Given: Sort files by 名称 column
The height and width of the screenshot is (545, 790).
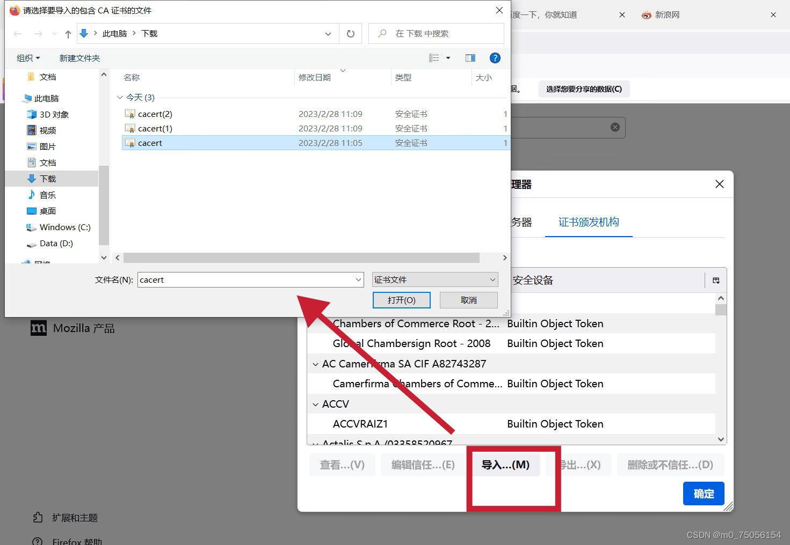Looking at the screenshot, I should 132,77.
